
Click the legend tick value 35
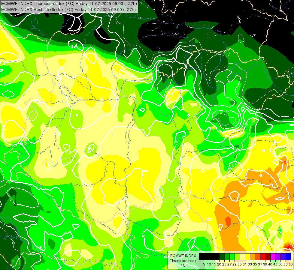pos(255,264)
